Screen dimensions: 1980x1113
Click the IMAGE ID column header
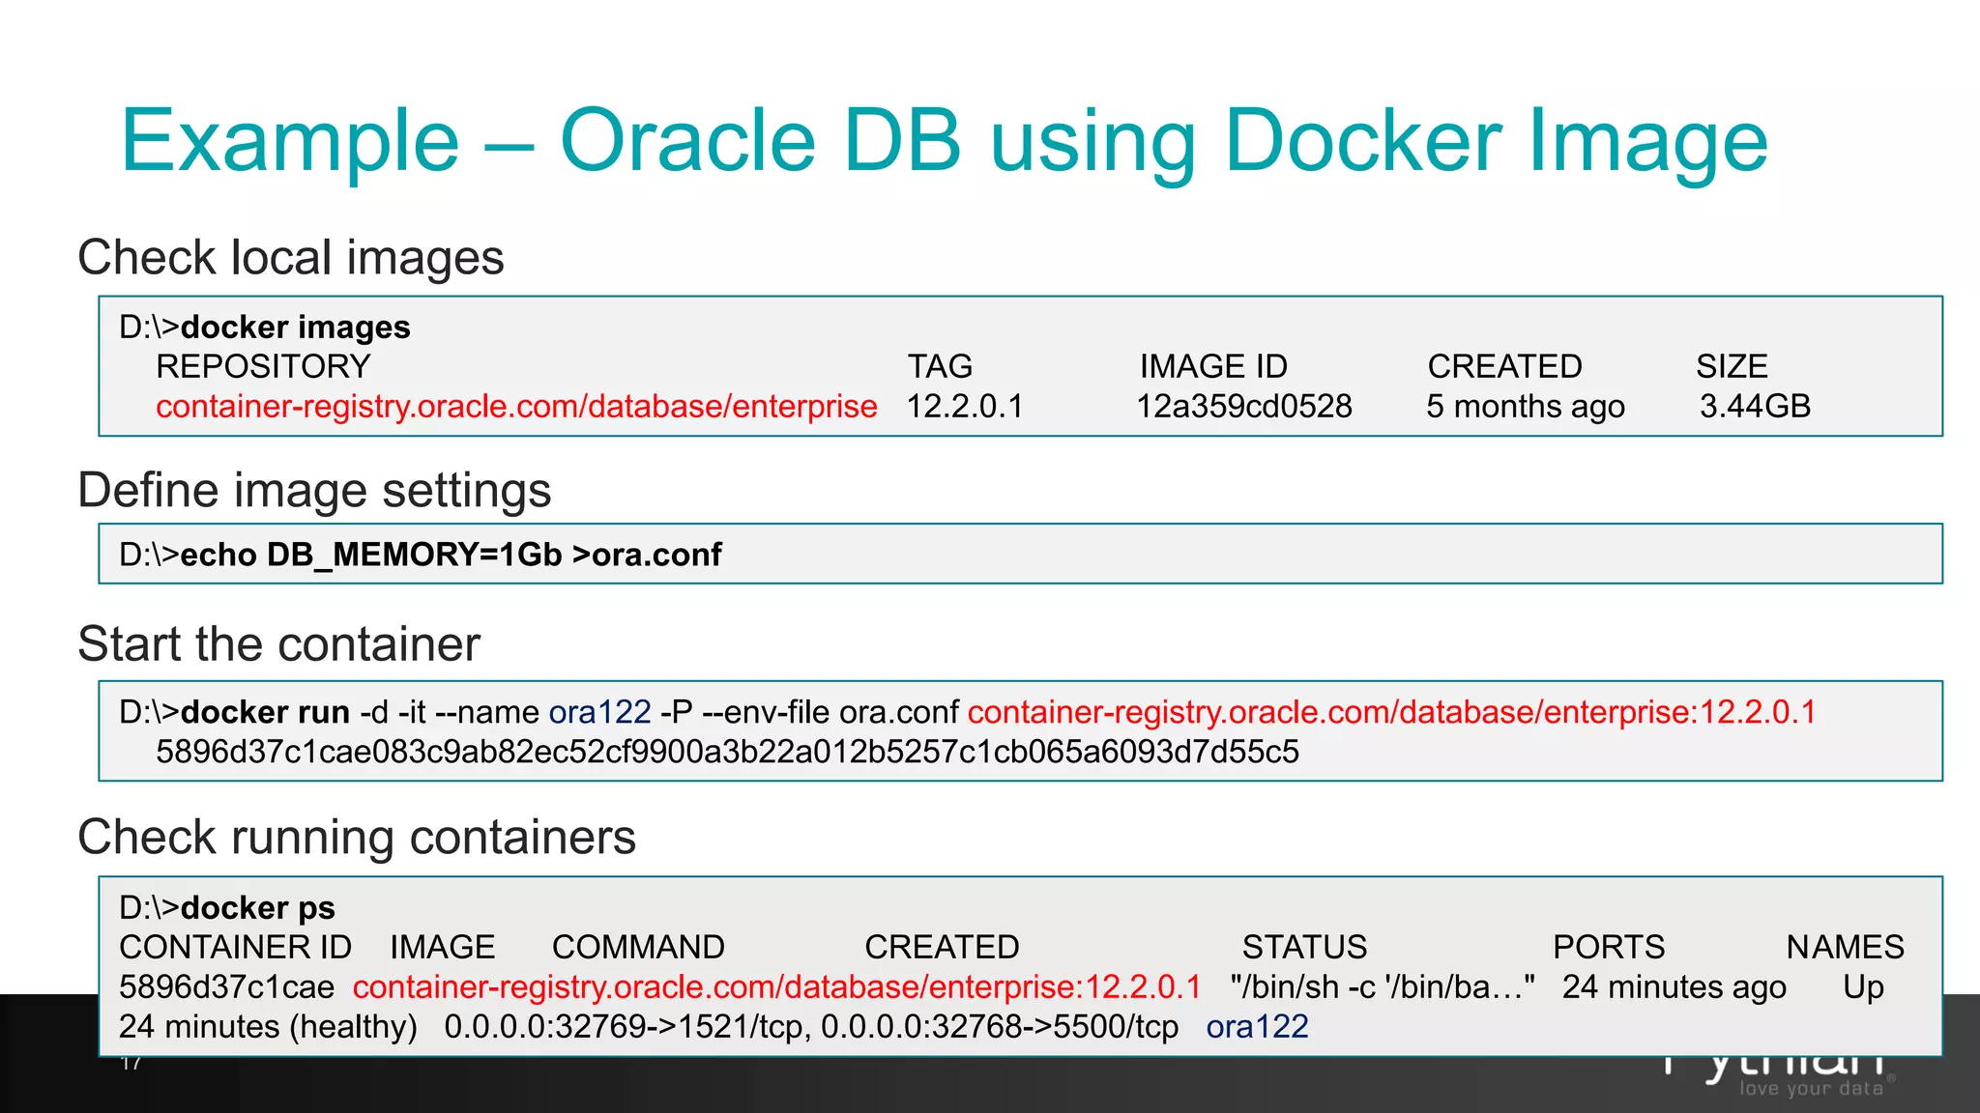tap(1213, 366)
